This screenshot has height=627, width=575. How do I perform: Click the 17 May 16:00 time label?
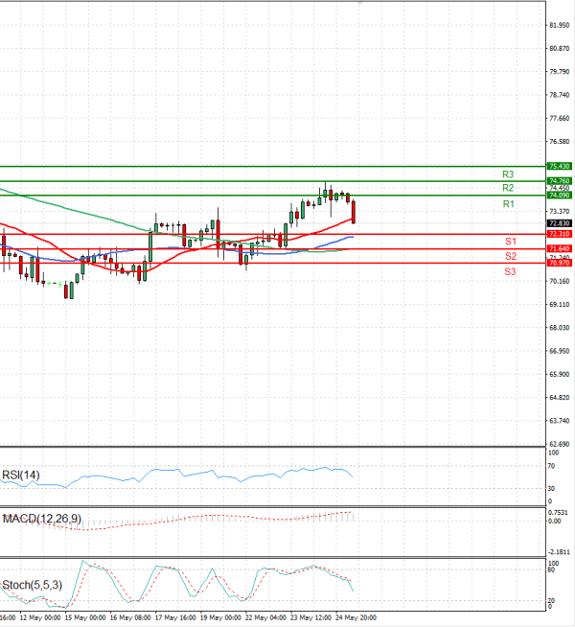click(175, 617)
